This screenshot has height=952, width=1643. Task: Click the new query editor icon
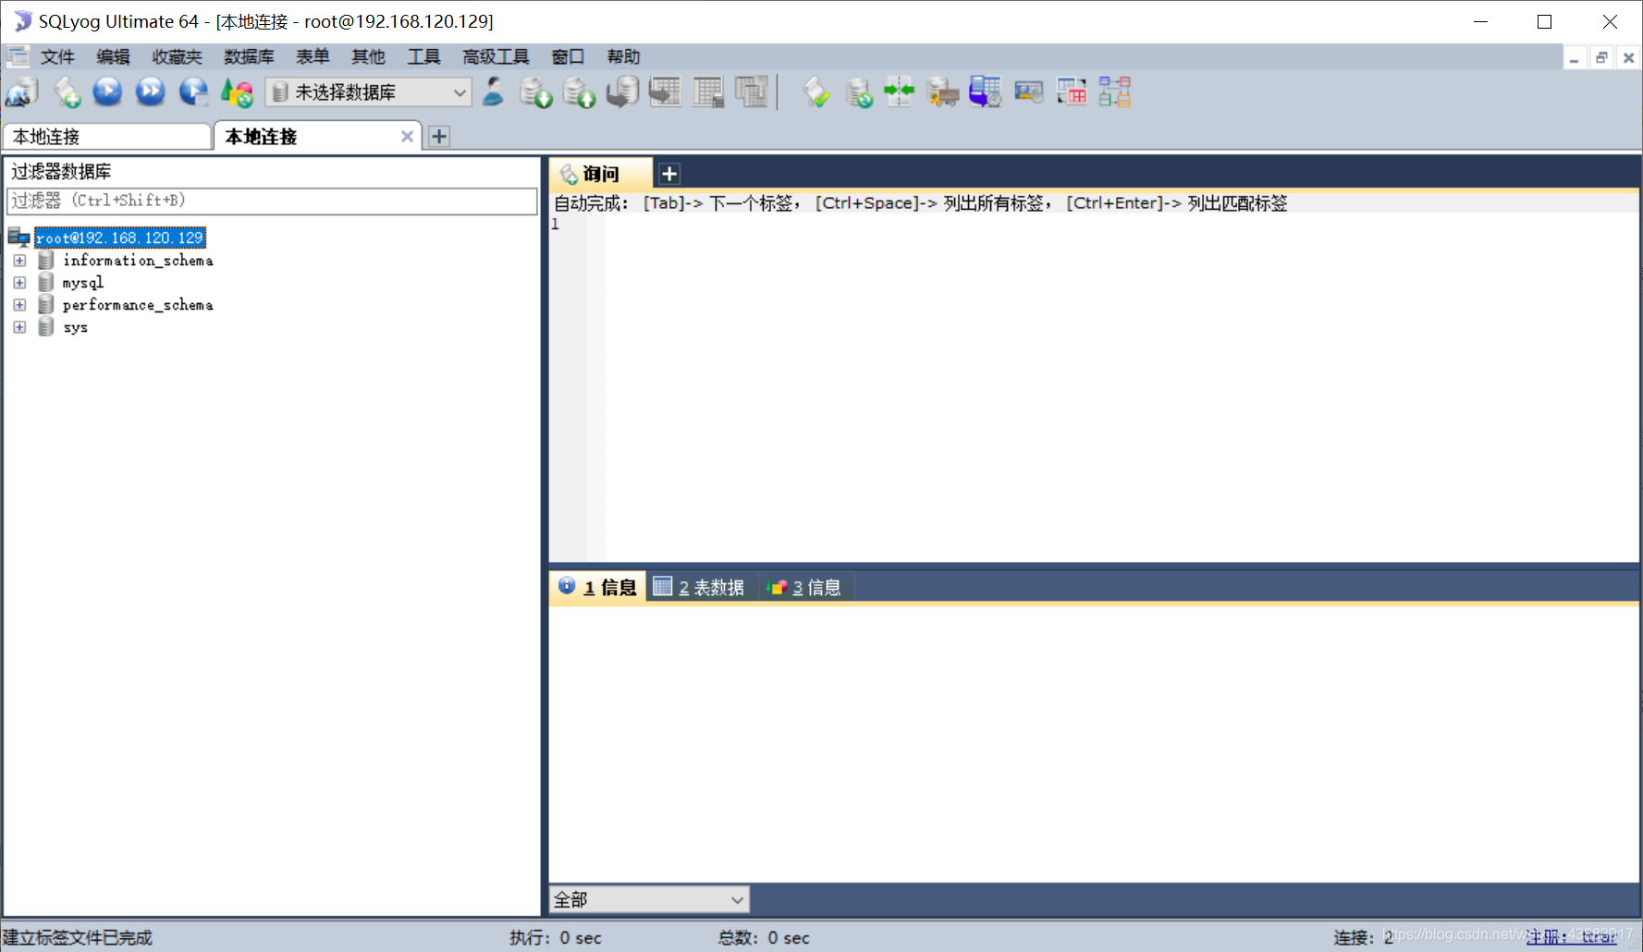pos(67,92)
